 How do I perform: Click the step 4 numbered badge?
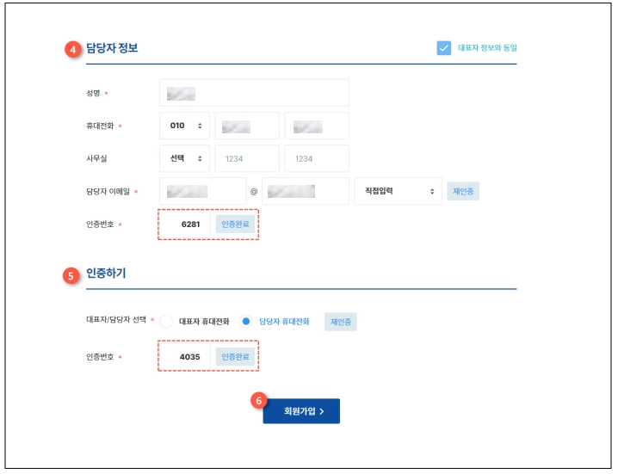[73, 49]
